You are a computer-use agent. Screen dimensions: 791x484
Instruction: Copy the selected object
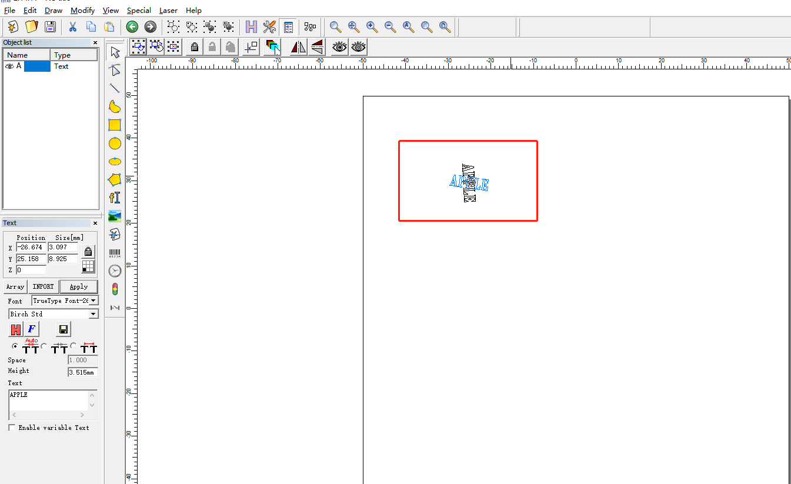[91, 26]
